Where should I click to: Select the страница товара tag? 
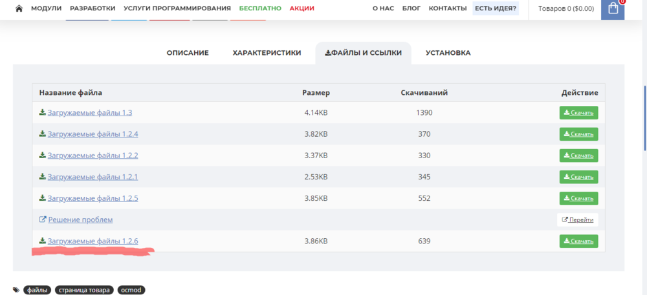click(x=84, y=290)
